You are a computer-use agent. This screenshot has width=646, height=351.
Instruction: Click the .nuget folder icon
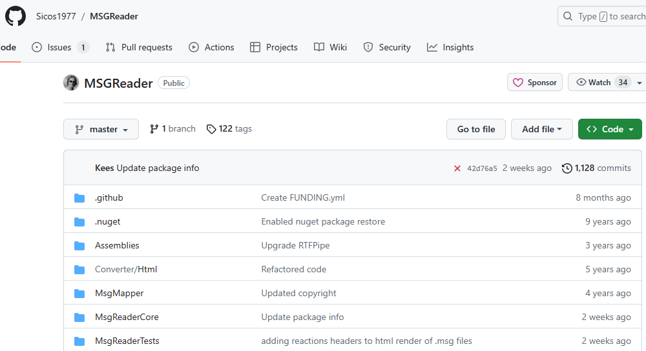[x=79, y=222]
